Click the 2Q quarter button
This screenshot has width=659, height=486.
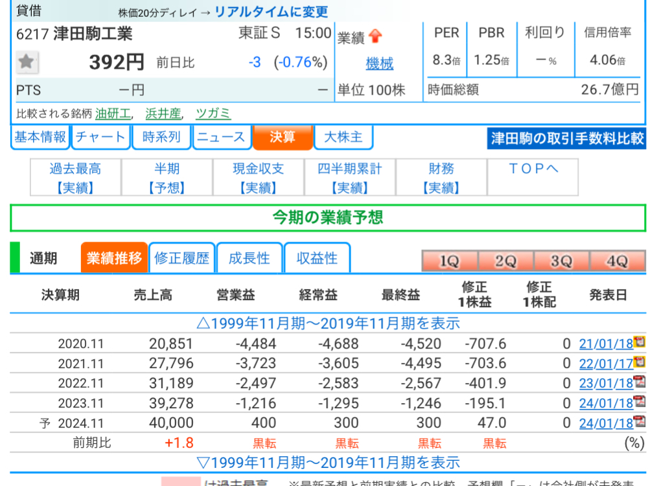tap(505, 261)
